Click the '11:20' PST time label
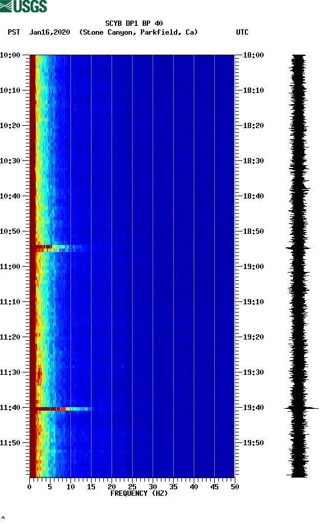Image resolution: width=324 pixels, height=524 pixels. 10,337
